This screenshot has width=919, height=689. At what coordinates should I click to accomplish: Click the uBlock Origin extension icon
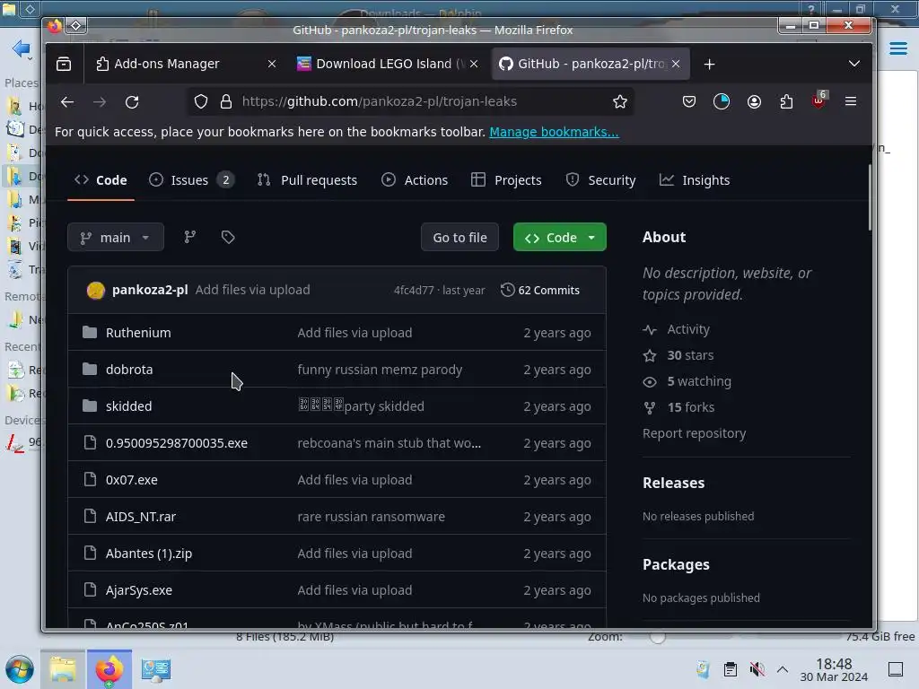[818, 100]
